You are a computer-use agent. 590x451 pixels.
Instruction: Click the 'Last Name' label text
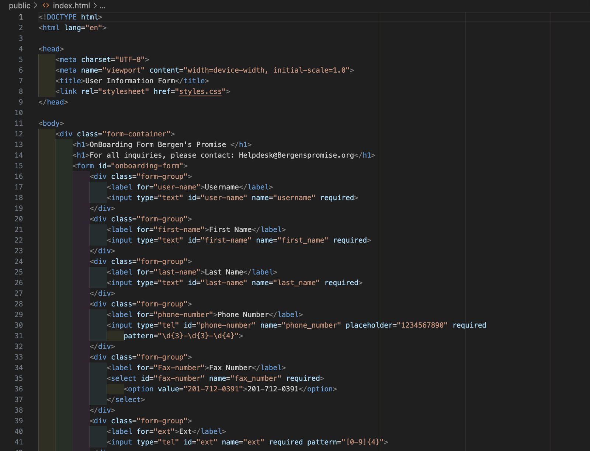tap(224, 272)
